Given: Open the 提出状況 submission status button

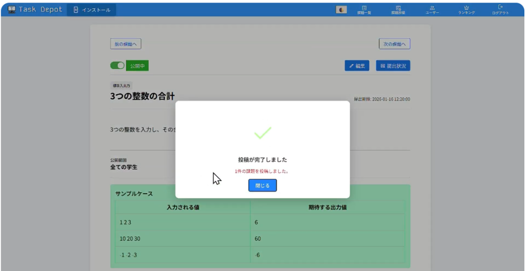Looking at the screenshot, I should point(393,66).
